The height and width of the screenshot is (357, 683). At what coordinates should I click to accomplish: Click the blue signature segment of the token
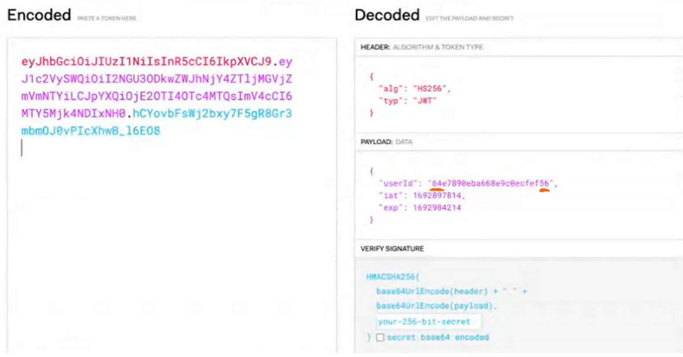(x=157, y=122)
